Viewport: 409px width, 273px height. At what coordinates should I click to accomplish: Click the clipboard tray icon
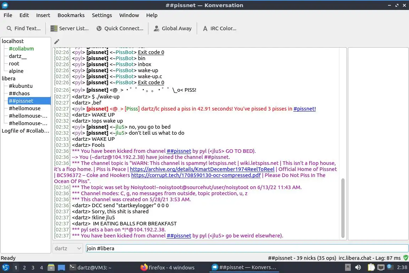click(x=371, y=267)
